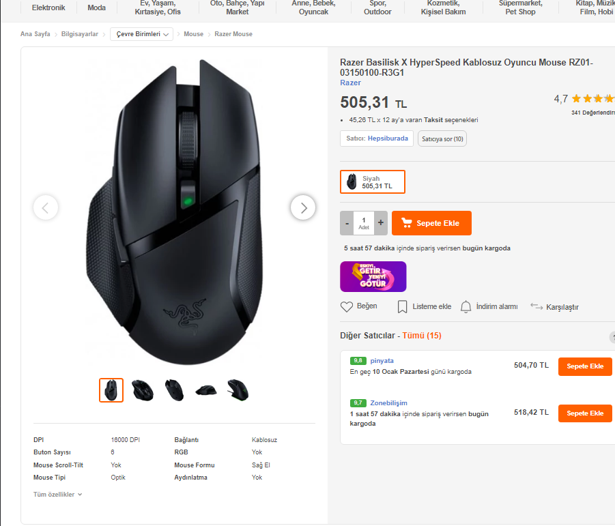Screen dimensions: 615x526
Task: Increase quantity with the plus button
Action: (381, 223)
